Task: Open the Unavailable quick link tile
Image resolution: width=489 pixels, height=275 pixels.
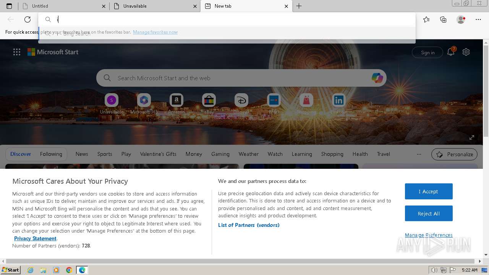Action: (112, 104)
